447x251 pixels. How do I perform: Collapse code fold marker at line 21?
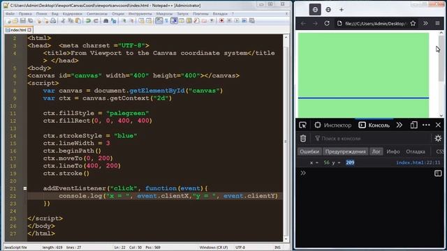[25, 188]
